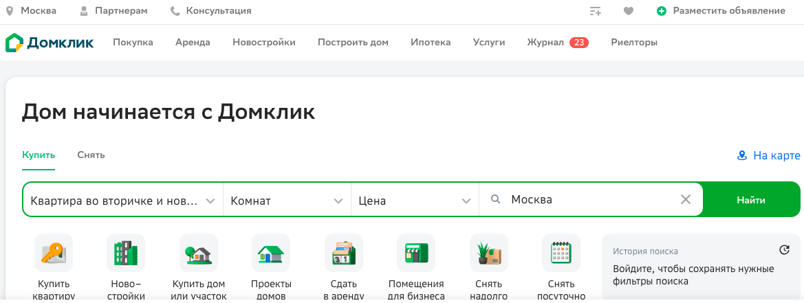804x303 pixels.
Task: Click the Купить квартиру label
Action: [54, 290]
